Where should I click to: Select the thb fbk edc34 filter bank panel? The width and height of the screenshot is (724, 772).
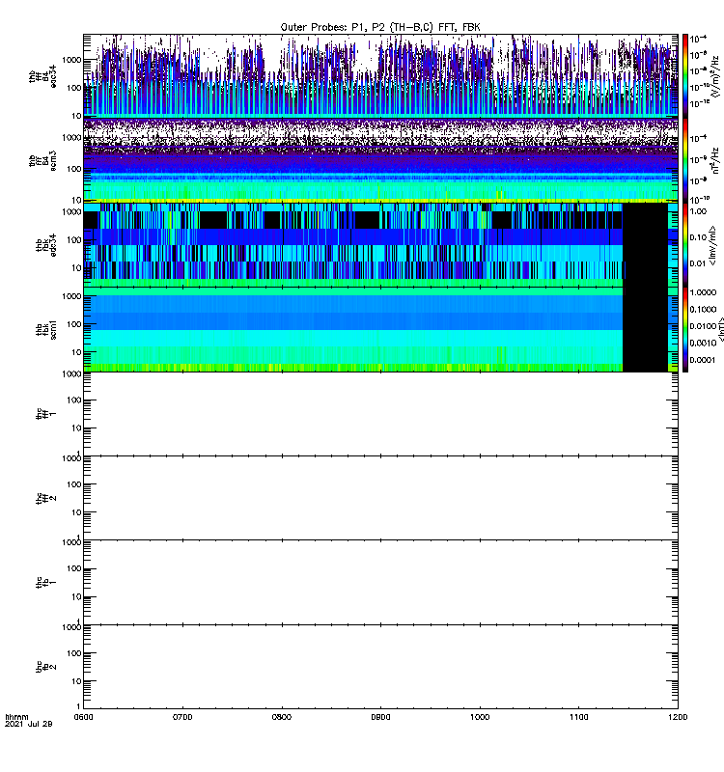(352, 244)
